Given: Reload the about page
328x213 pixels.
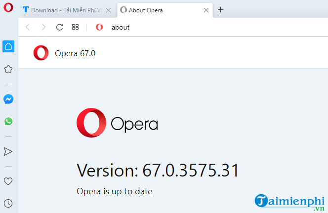Looking at the screenshot, I should click(59, 27).
